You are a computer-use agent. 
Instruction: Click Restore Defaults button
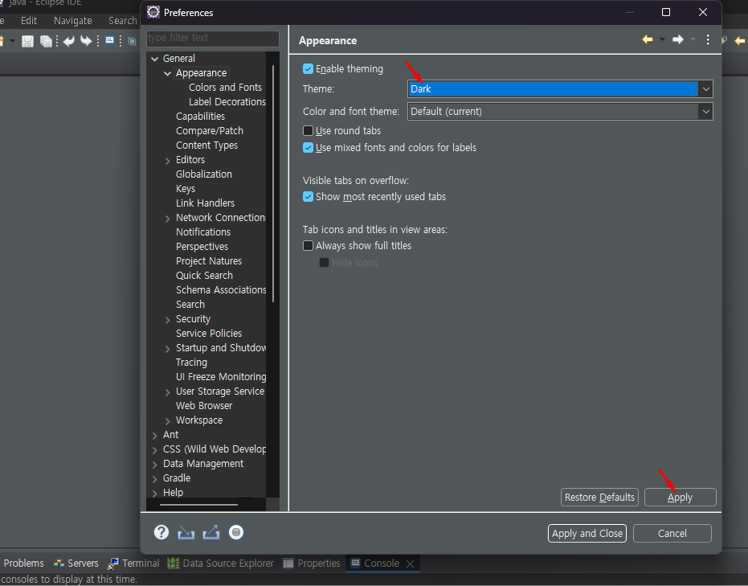(x=599, y=498)
